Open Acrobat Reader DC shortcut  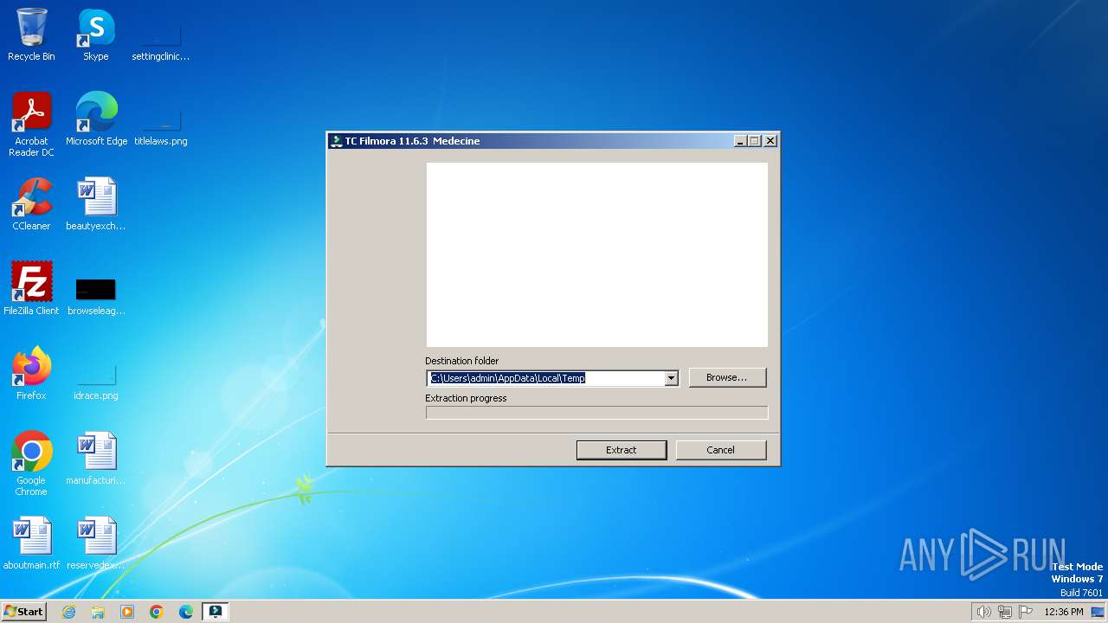coord(31,125)
